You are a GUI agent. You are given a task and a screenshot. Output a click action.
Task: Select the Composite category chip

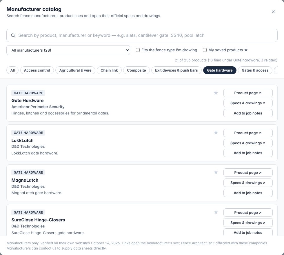(136, 70)
